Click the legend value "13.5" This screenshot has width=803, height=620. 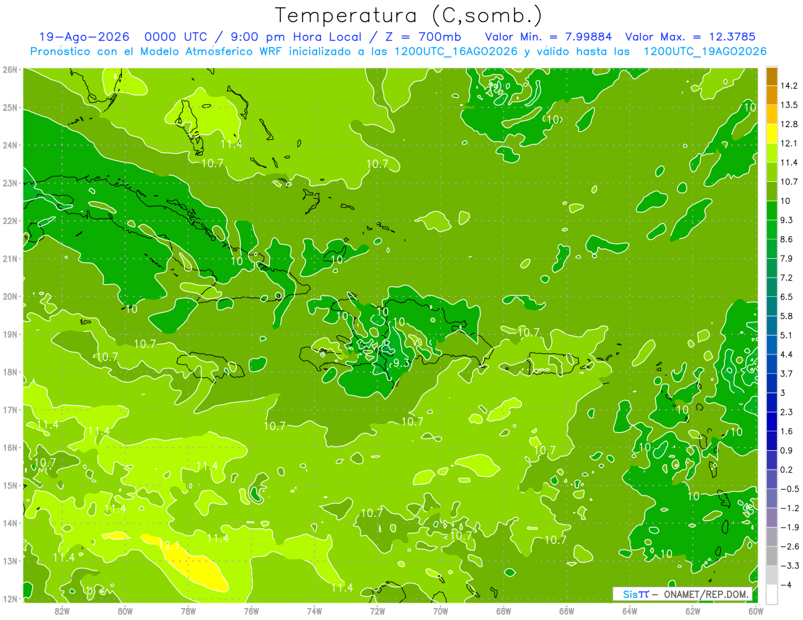point(789,105)
